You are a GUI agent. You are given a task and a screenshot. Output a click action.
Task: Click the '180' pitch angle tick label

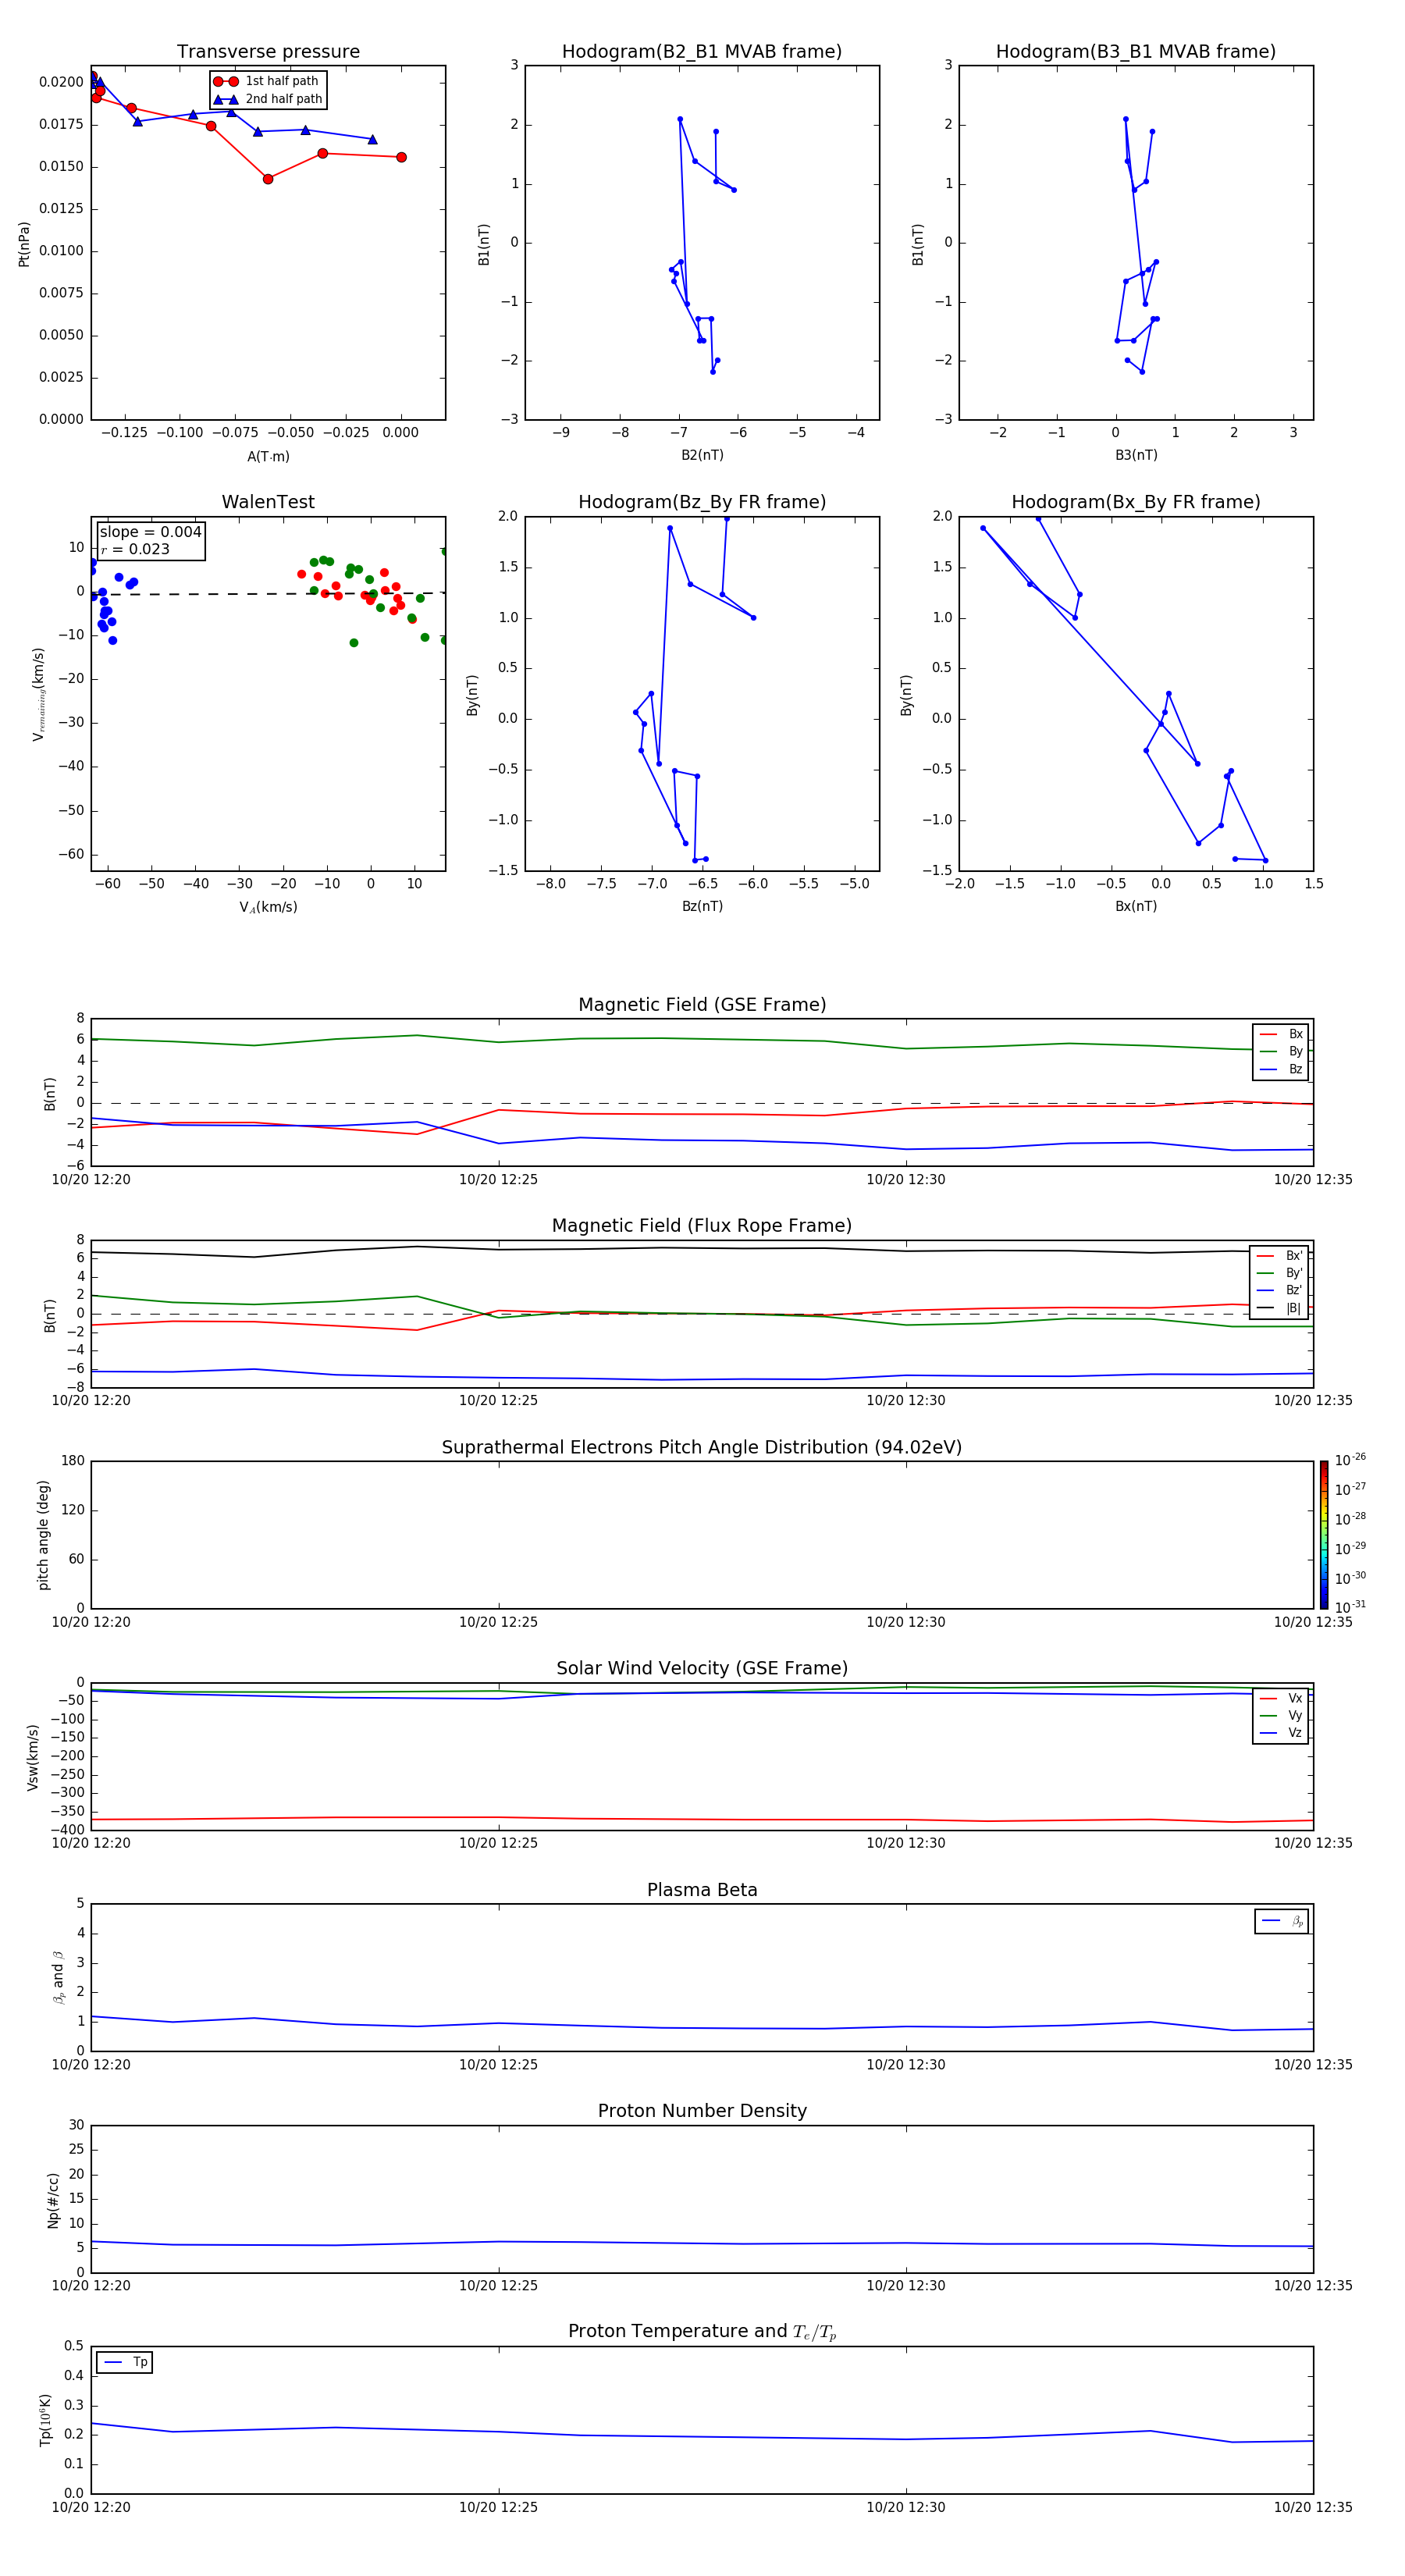pyautogui.click(x=73, y=1461)
